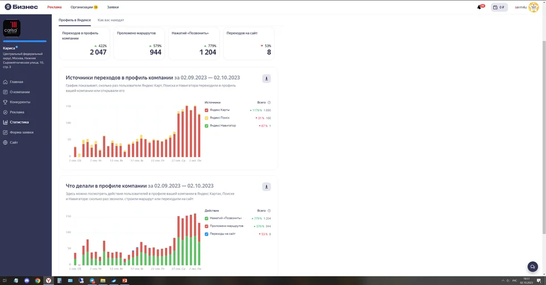
Task: Open Заявки in top menu
Action: click(113, 7)
